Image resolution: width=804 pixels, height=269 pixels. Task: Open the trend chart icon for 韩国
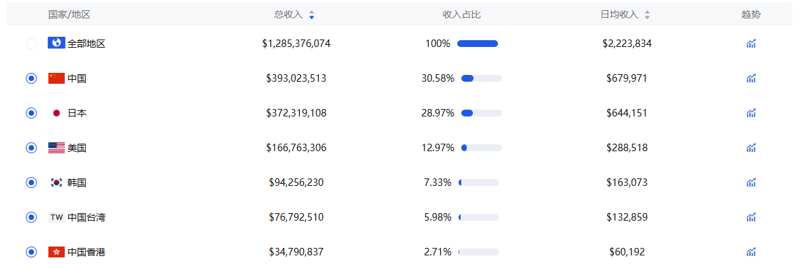pos(751,183)
